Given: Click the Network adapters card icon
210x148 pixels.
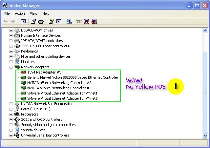Looking at the screenshot, I should tap(17, 67).
